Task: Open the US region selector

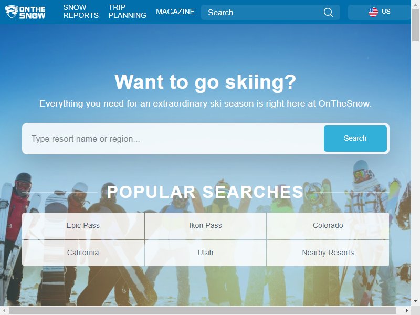Action: (x=379, y=12)
